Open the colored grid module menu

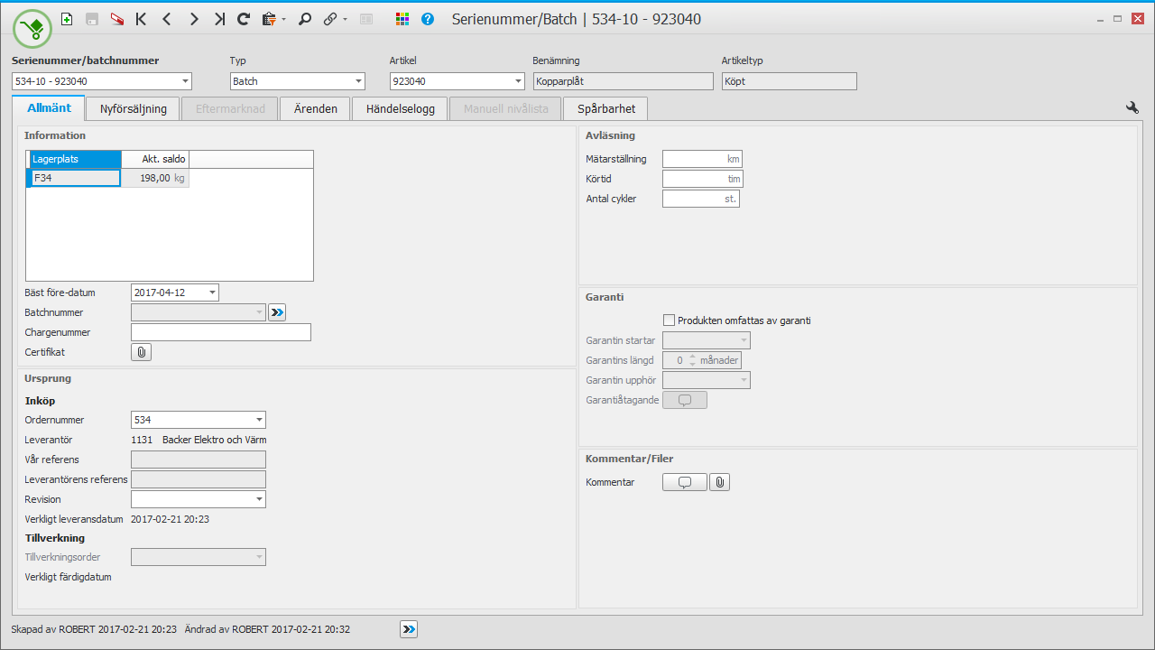click(x=402, y=19)
